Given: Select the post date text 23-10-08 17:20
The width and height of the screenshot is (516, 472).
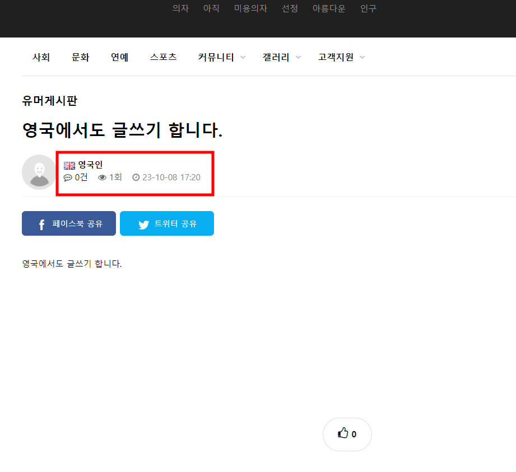Looking at the screenshot, I should pyautogui.click(x=171, y=177).
